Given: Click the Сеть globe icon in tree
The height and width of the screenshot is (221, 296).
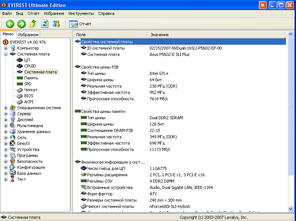Looking at the screenshot, I should [13, 138].
